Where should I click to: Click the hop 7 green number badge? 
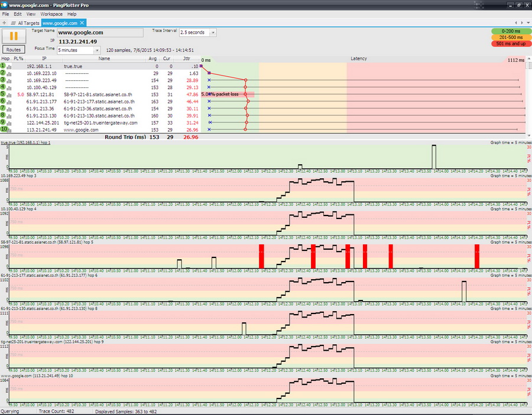click(x=4, y=109)
